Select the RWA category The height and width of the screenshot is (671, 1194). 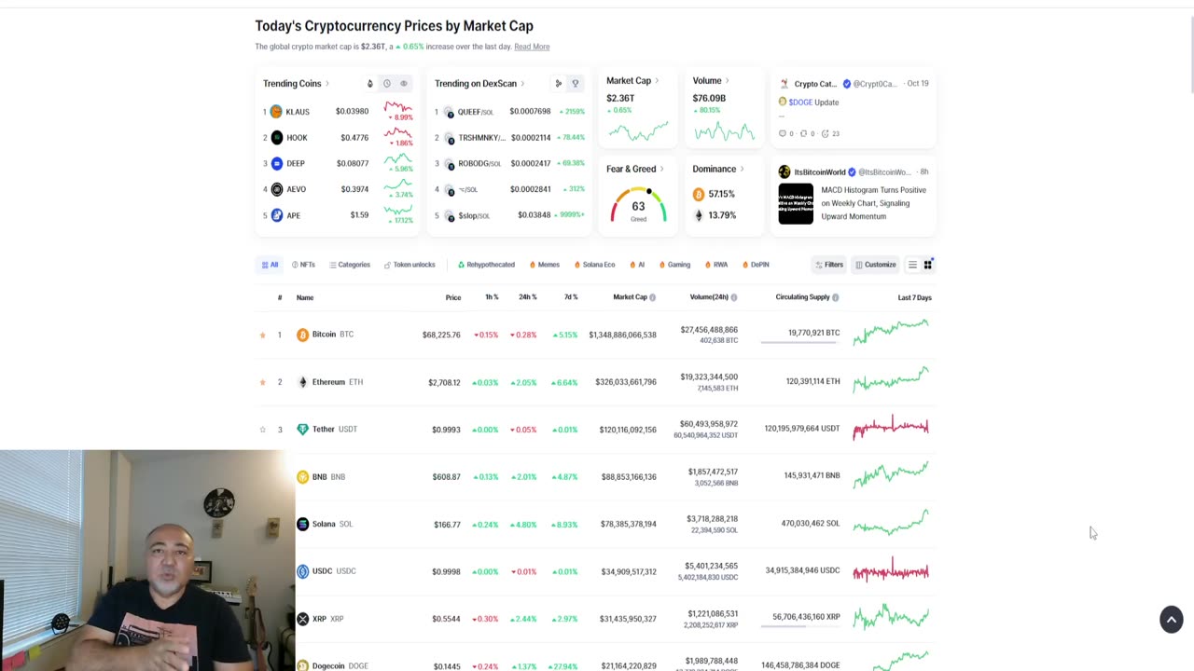point(716,265)
